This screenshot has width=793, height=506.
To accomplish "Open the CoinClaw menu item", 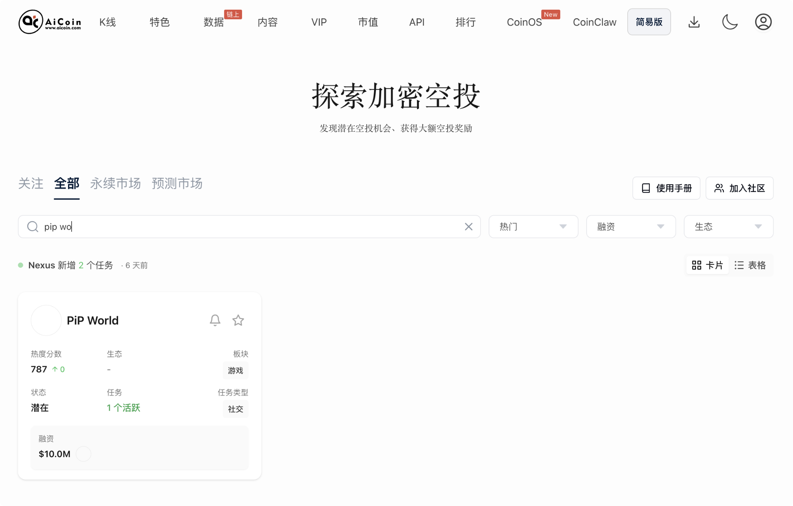I will tap(594, 22).
